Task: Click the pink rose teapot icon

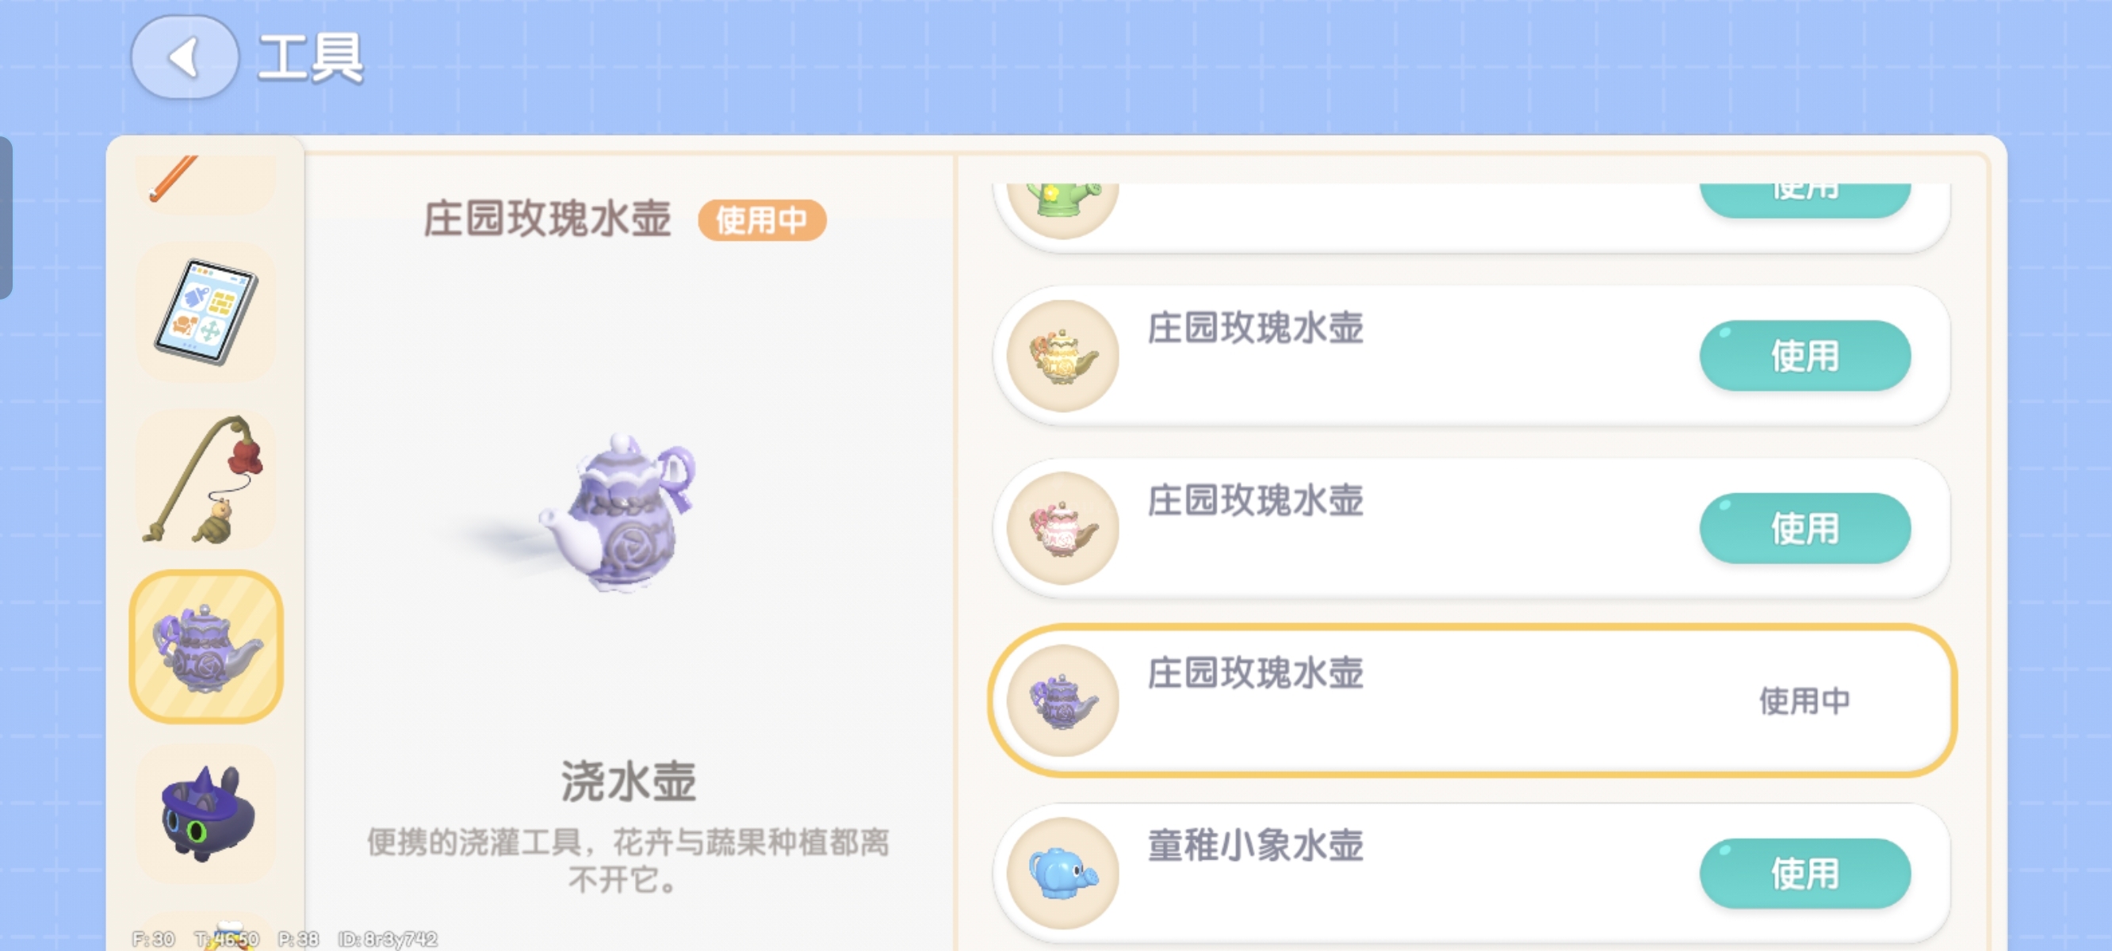Action: pyautogui.click(x=1062, y=528)
